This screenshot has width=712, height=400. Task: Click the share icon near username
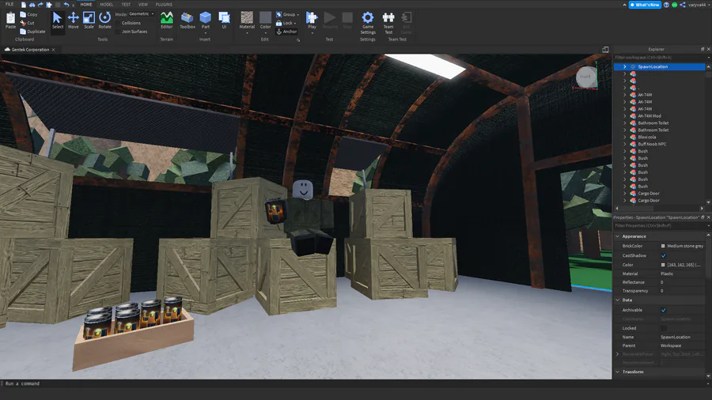683,5
